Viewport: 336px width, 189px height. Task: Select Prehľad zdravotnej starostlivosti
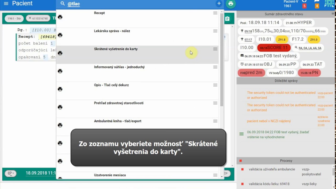[137, 109]
